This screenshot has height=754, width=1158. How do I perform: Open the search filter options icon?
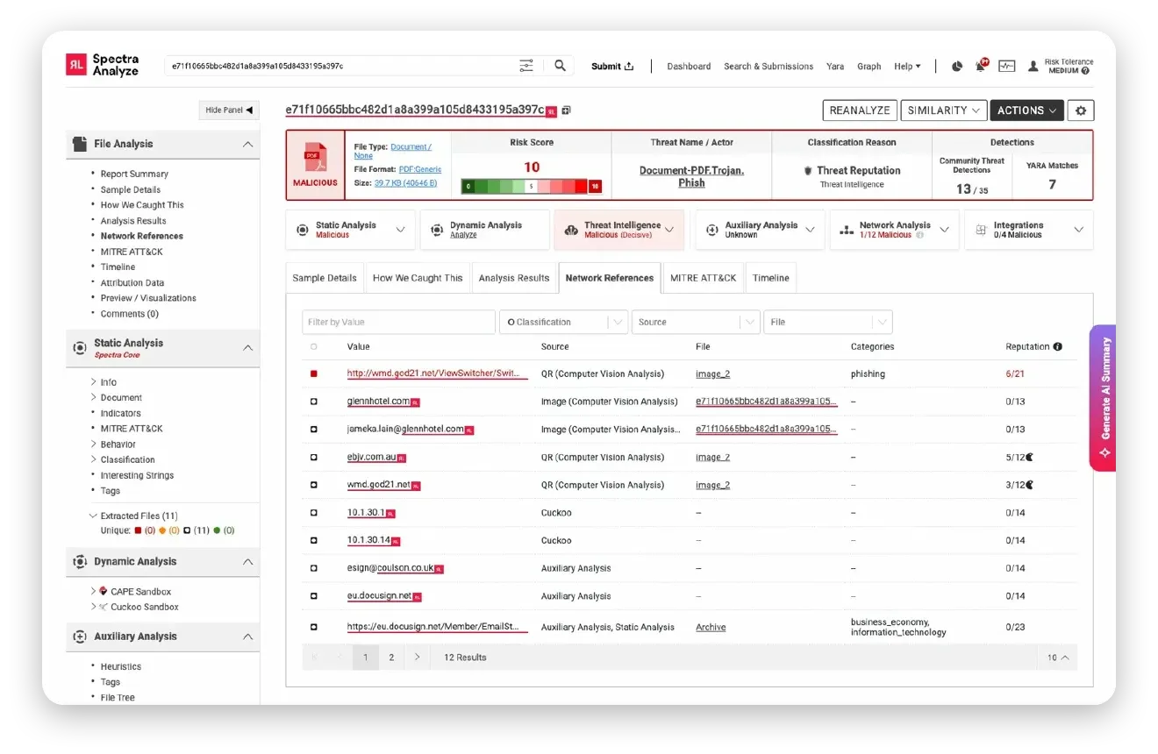pyautogui.click(x=526, y=66)
